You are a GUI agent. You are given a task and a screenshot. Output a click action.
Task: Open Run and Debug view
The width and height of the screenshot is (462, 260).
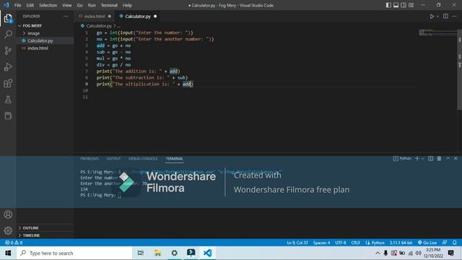click(x=8, y=67)
